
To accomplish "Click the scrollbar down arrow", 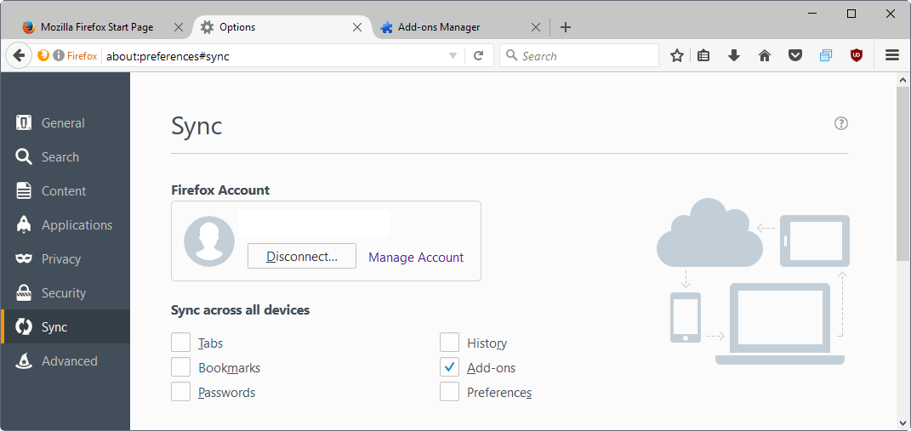I will coord(902,422).
